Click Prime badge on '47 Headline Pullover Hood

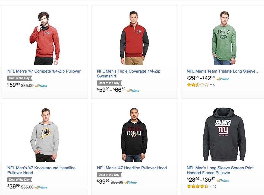point(131,182)
